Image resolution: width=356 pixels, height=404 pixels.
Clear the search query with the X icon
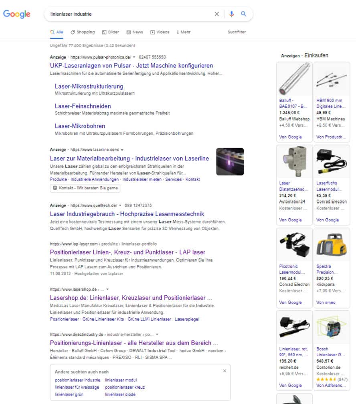(217, 14)
